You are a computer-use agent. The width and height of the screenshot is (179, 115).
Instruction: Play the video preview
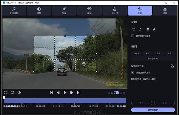coord(65,93)
